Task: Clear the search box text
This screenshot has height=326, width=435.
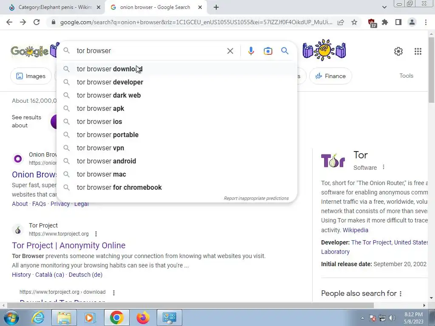Action: (230, 51)
